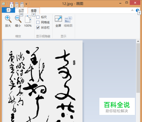Collapse the ribbon with the chevron arrow
This screenshot has height=122, width=142.
pos(132,10)
